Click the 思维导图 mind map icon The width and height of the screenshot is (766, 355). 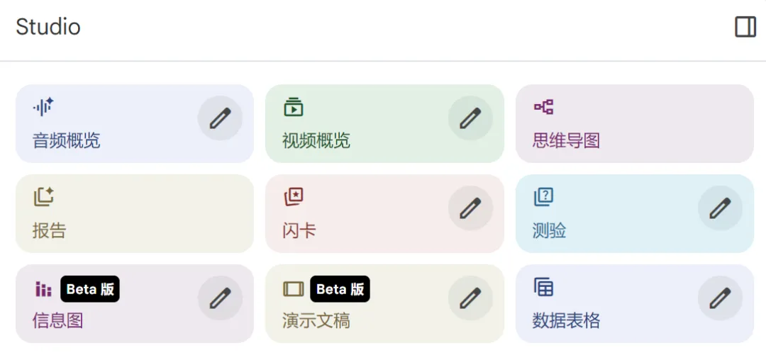coord(543,107)
